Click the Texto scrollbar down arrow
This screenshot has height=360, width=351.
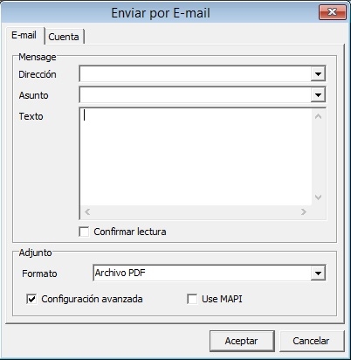(x=319, y=197)
